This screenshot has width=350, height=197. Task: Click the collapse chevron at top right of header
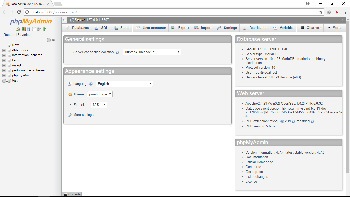[343, 20]
